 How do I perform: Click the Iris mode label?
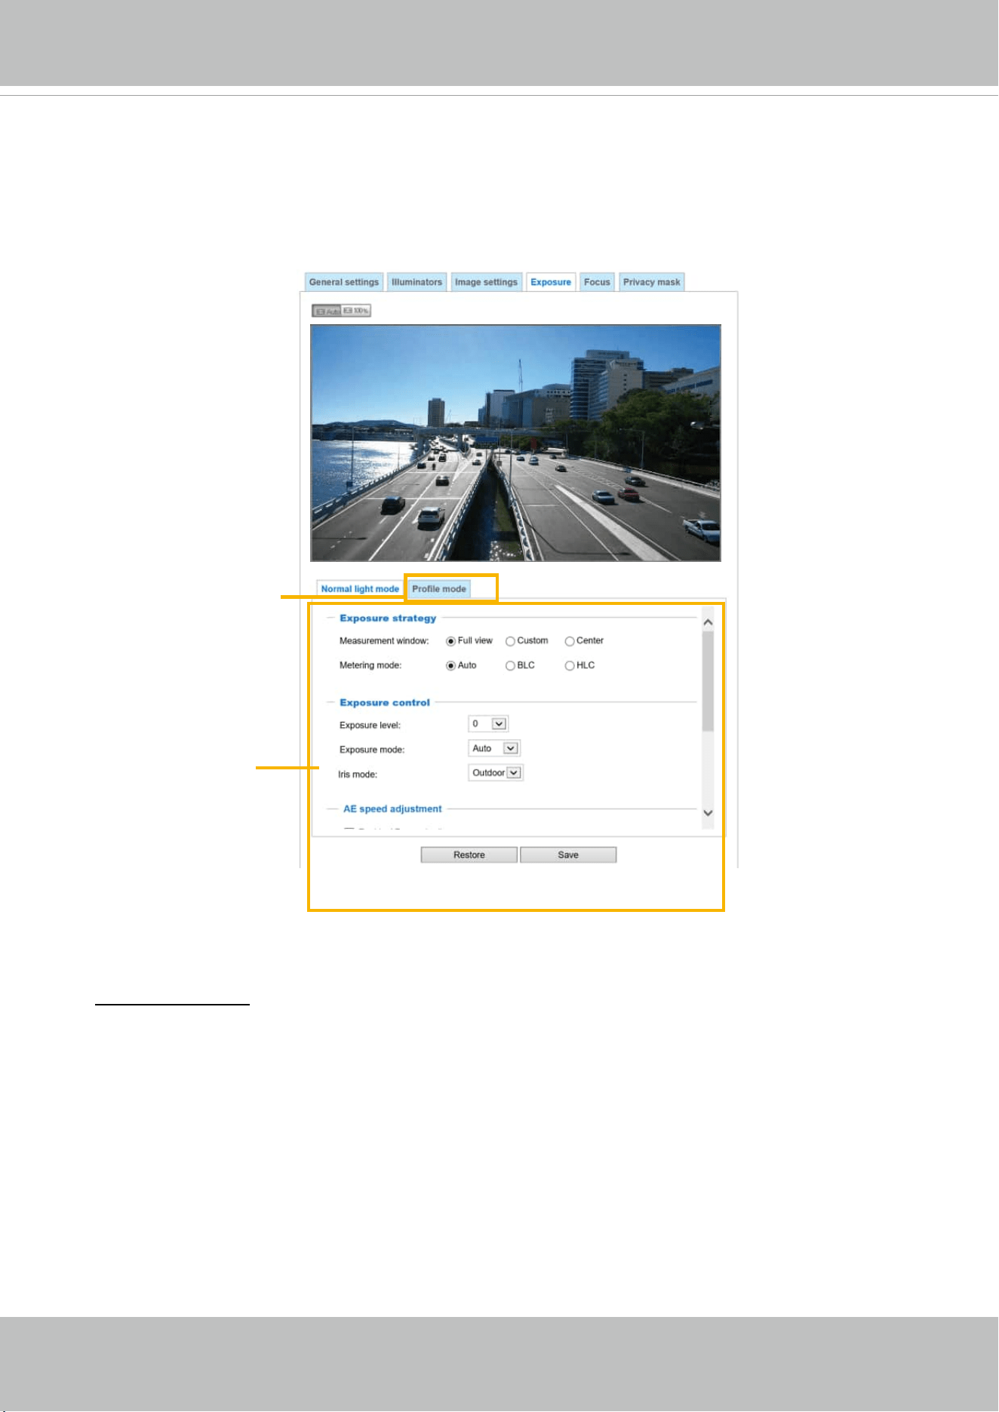click(x=358, y=775)
